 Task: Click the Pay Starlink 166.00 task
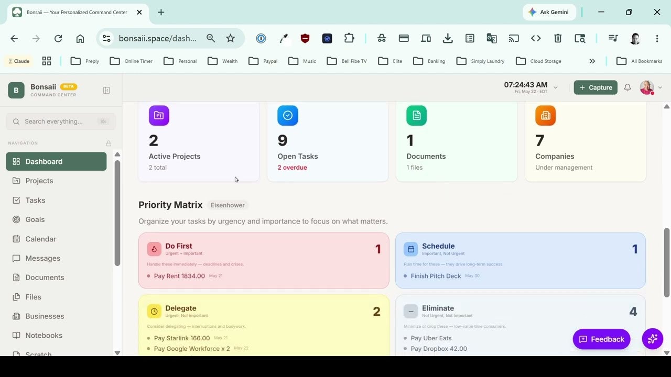coord(182,338)
